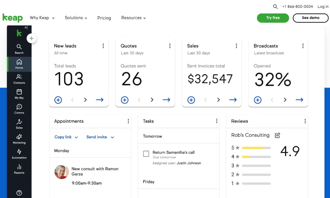Open Reviews card options menu
This screenshot has width=330, height=198.
point(305,121)
